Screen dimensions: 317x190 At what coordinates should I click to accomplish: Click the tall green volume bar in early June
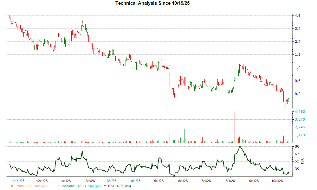184,136
